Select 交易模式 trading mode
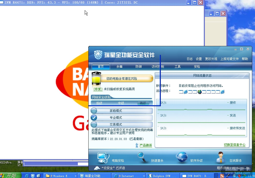 pos(122,124)
